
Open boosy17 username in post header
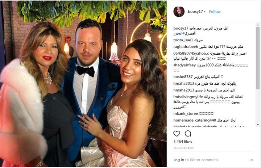(195, 12)
